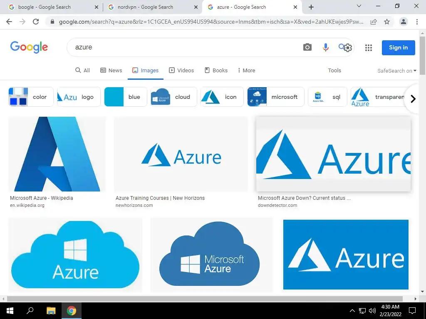The image size is (426, 319).
Task: Reload the page with the refresh icon
Action: click(x=36, y=22)
